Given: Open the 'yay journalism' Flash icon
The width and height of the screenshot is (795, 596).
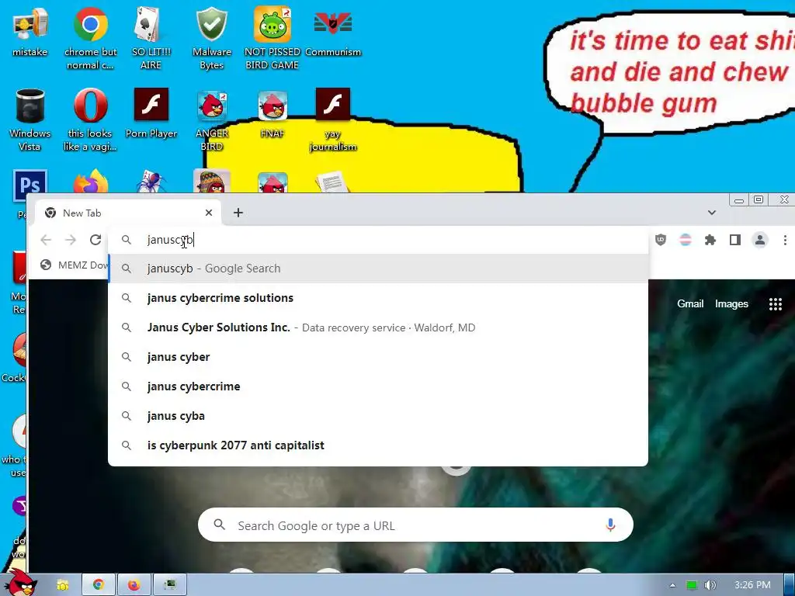Looking at the screenshot, I should (332, 120).
